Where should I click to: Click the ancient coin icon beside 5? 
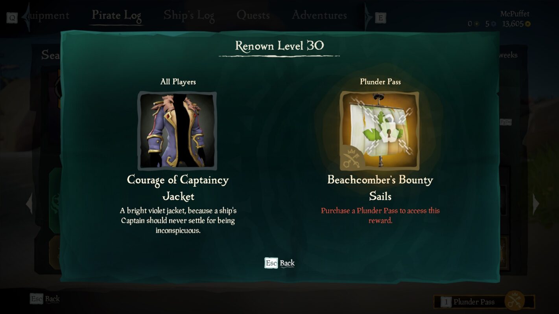pyautogui.click(x=494, y=24)
